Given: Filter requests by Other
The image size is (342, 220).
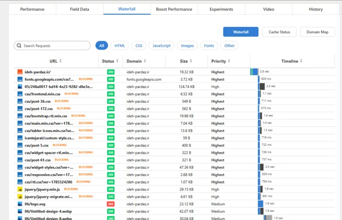Looking at the screenshot, I should click(x=229, y=45).
